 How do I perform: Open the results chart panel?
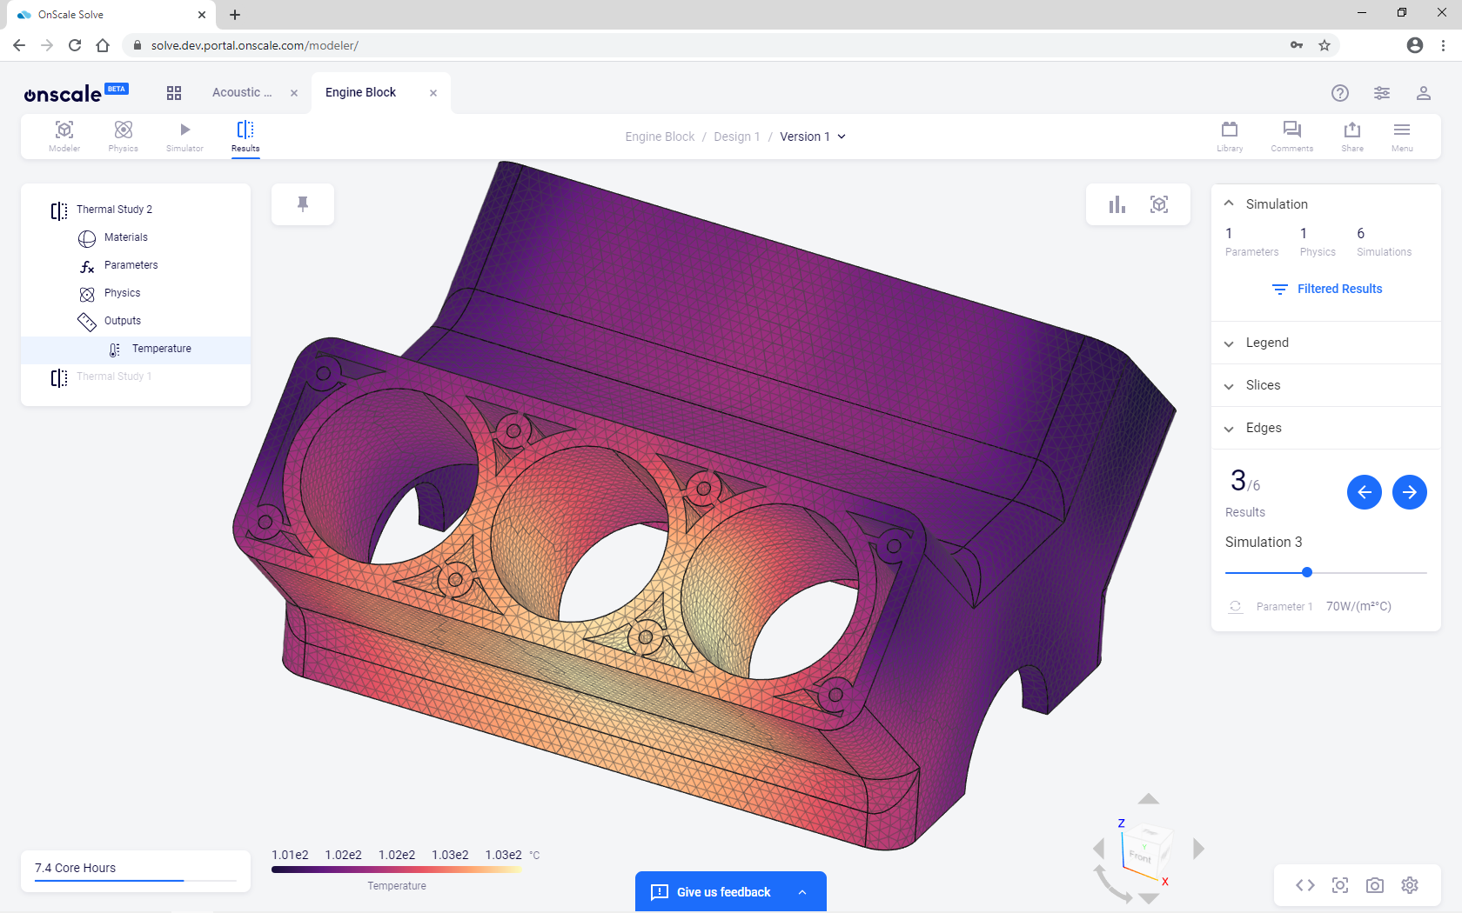pyautogui.click(x=1117, y=204)
